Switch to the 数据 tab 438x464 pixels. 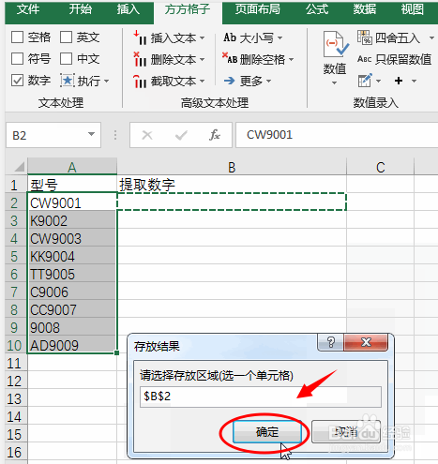tap(365, 9)
